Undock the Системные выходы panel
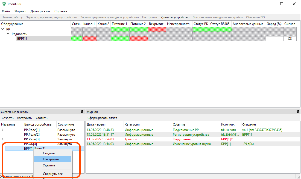Viewport: 301px width, 179px height. pyautogui.click(x=82, y=112)
